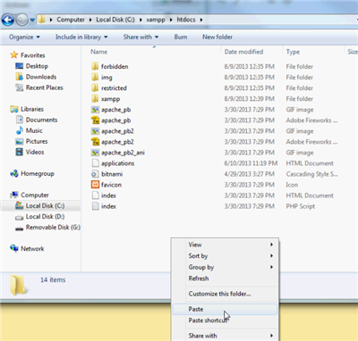Click the apache_pb GIF image icon
This screenshot has width=358, height=341.
(x=95, y=110)
